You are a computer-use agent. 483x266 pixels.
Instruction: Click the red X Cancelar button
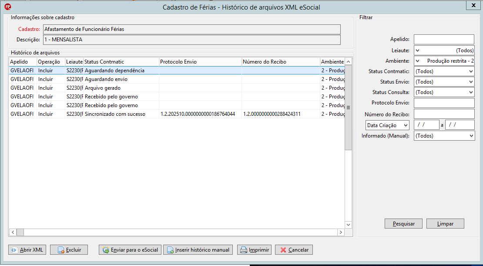point(294,249)
